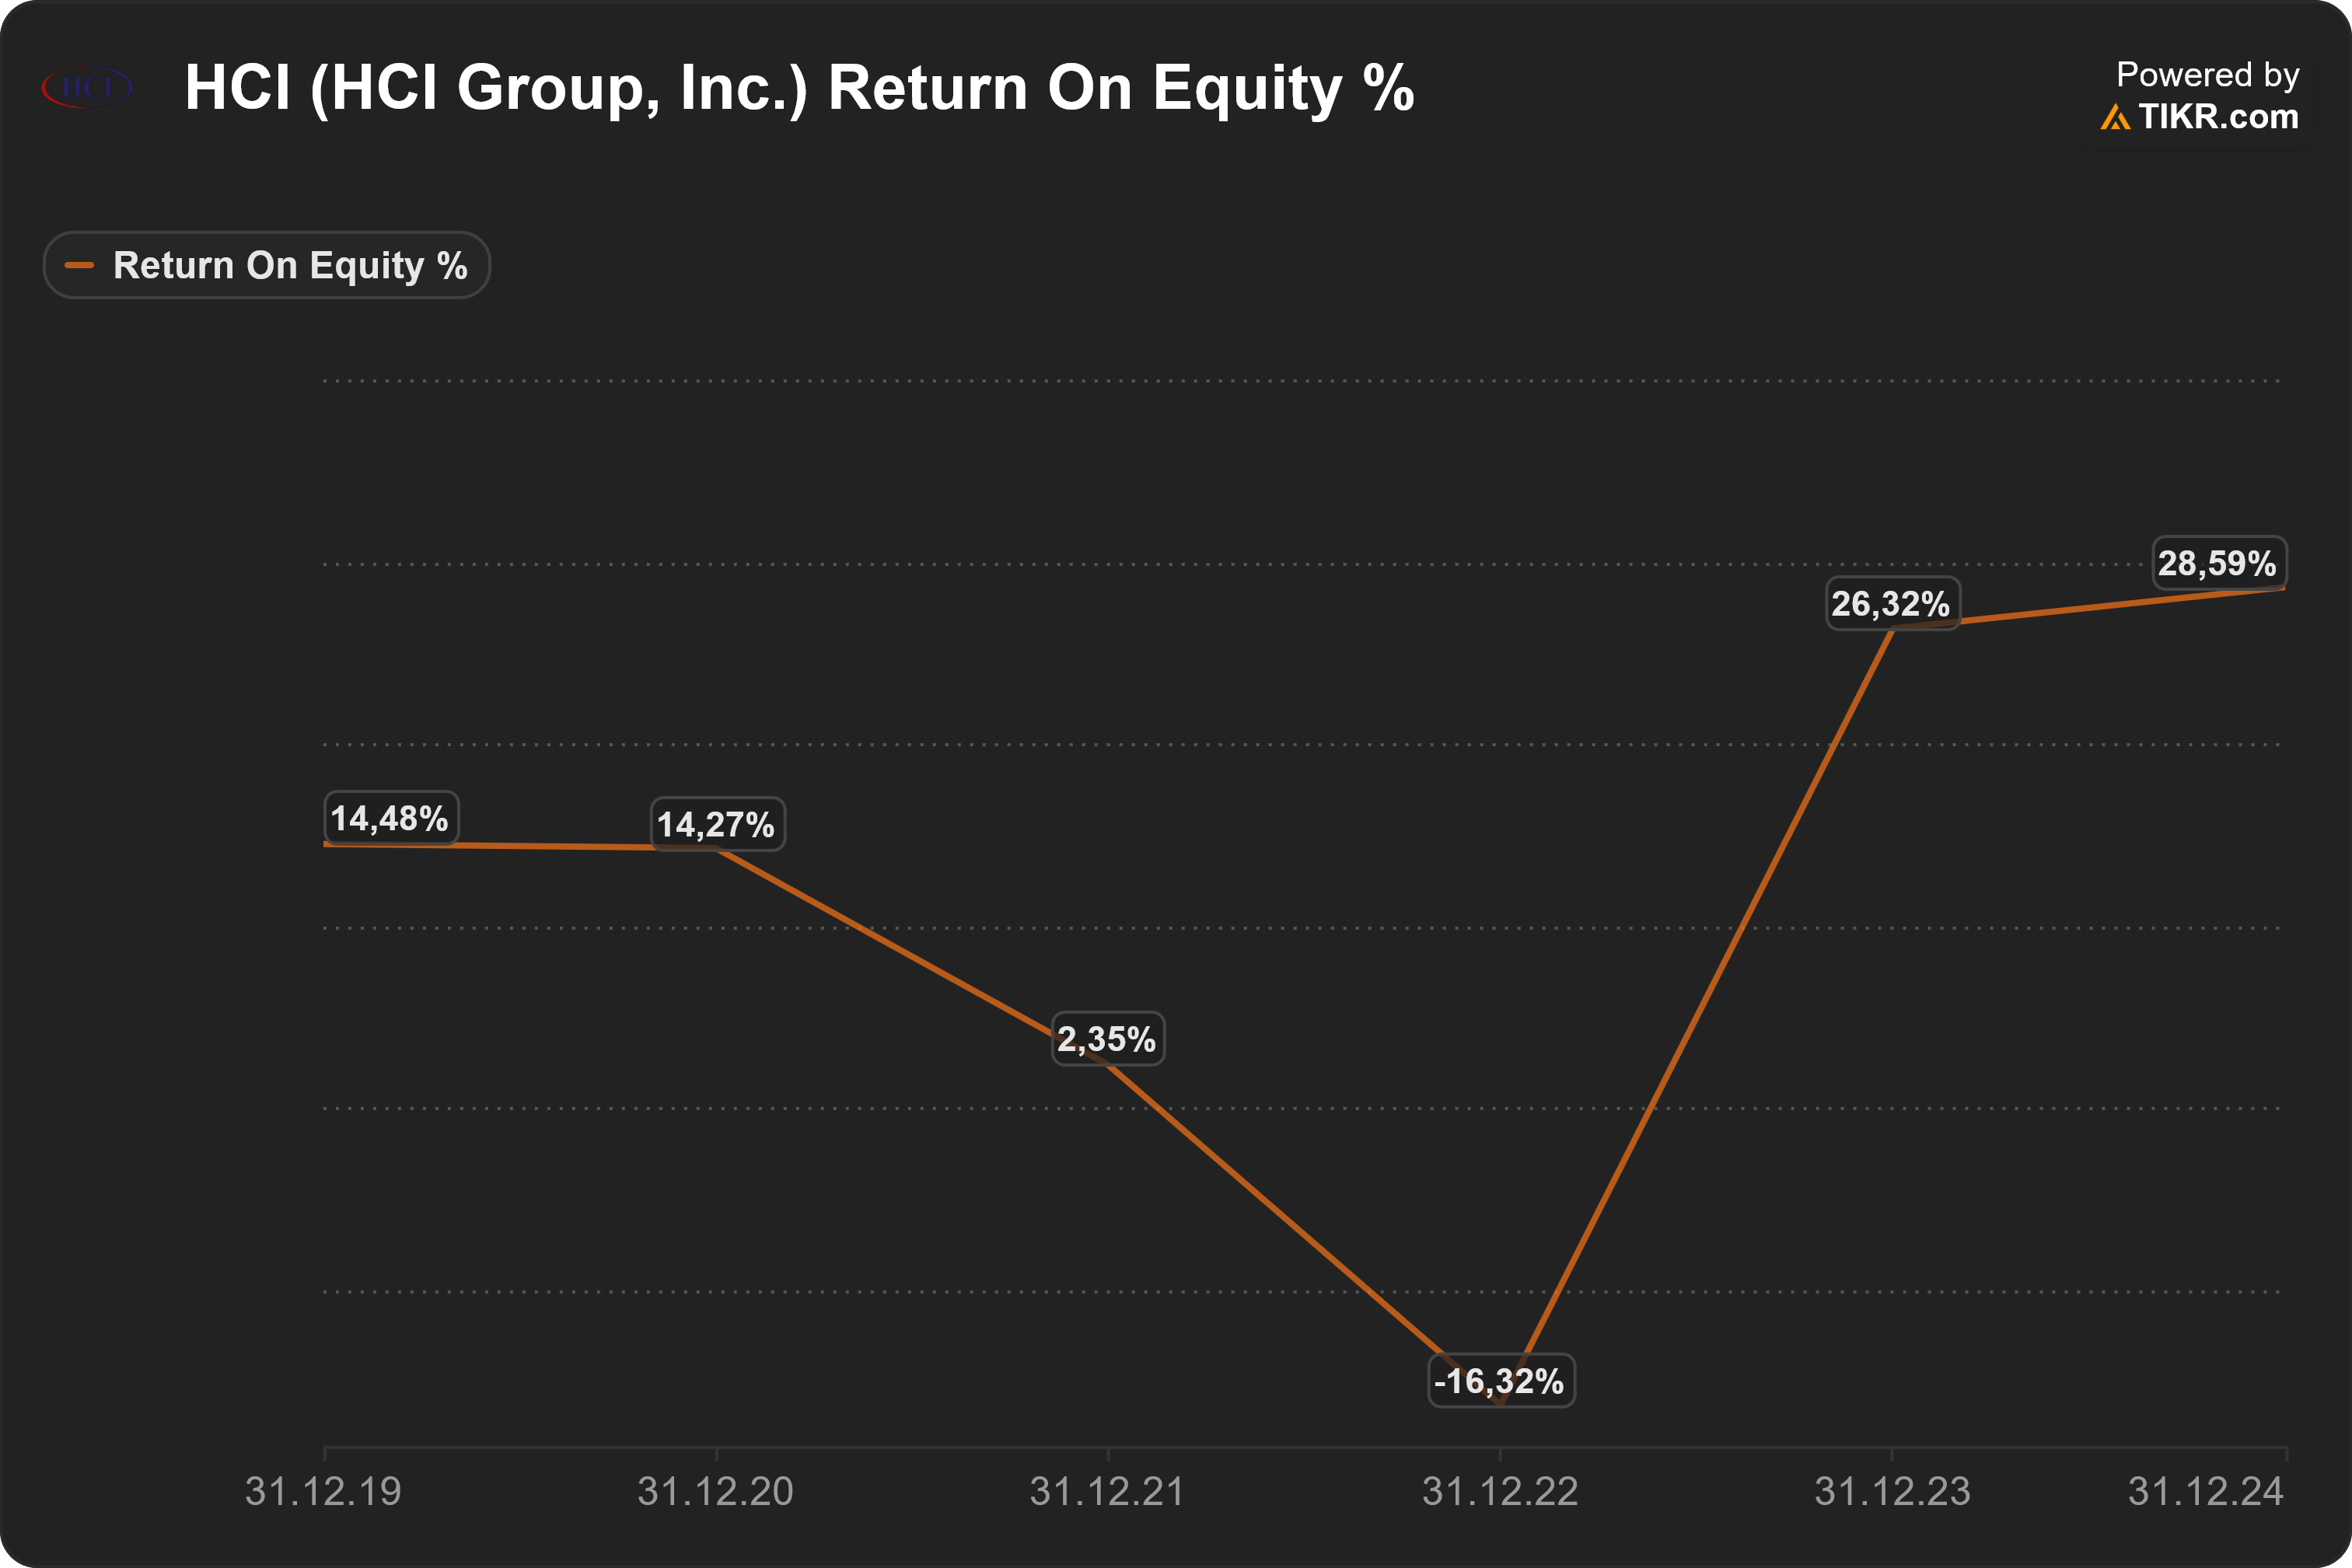Viewport: 2352px width, 1568px height.
Task: Click the 31.12.21 axis date
Action: coord(1108,1491)
